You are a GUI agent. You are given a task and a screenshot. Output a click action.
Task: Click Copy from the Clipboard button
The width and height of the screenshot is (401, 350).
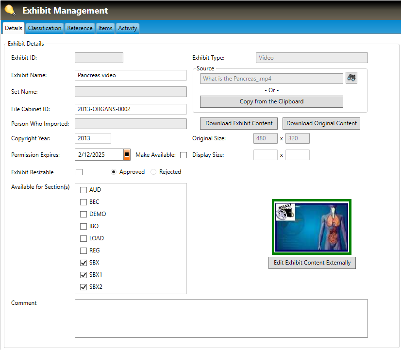(271, 101)
